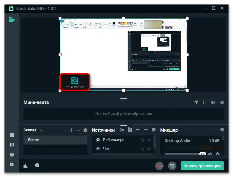Toggle visibility of the Чат source
This screenshot has height=177, width=233.
click(x=149, y=149)
